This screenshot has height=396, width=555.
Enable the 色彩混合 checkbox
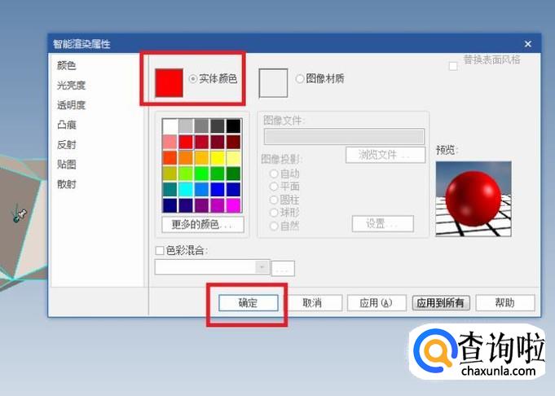click(x=160, y=250)
